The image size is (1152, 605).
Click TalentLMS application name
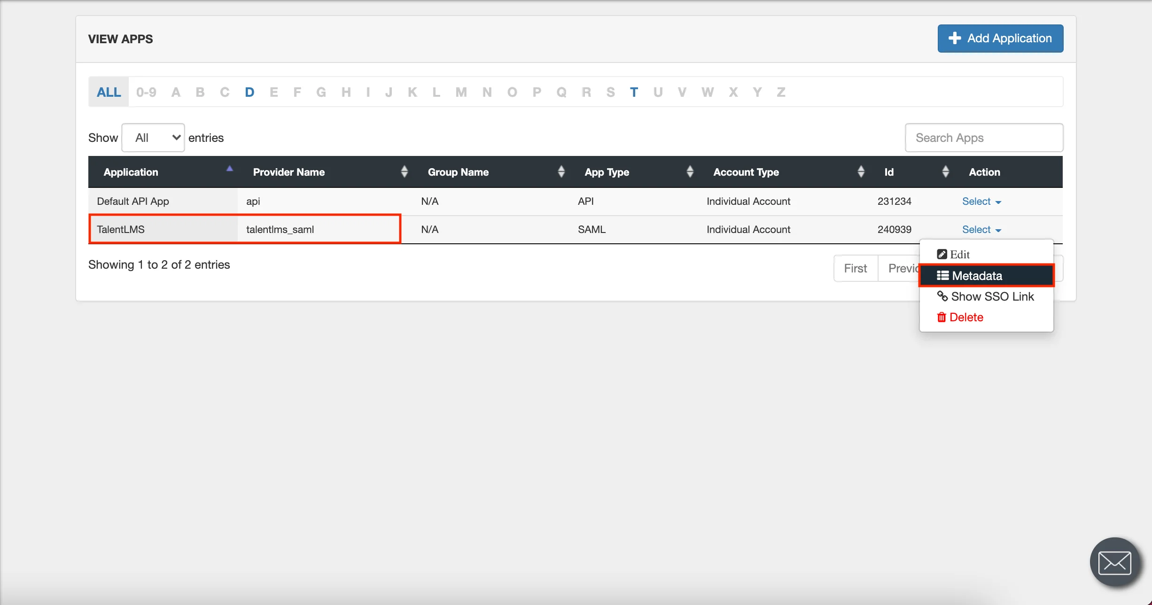coord(121,229)
